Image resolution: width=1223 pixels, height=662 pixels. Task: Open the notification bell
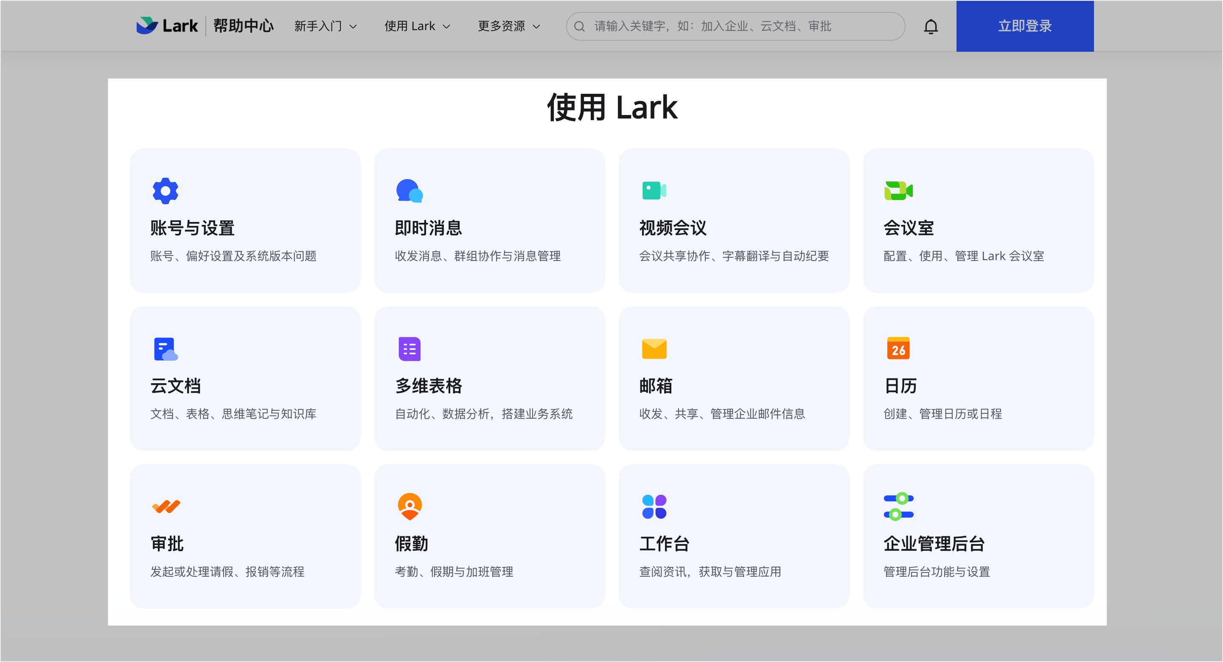click(931, 26)
